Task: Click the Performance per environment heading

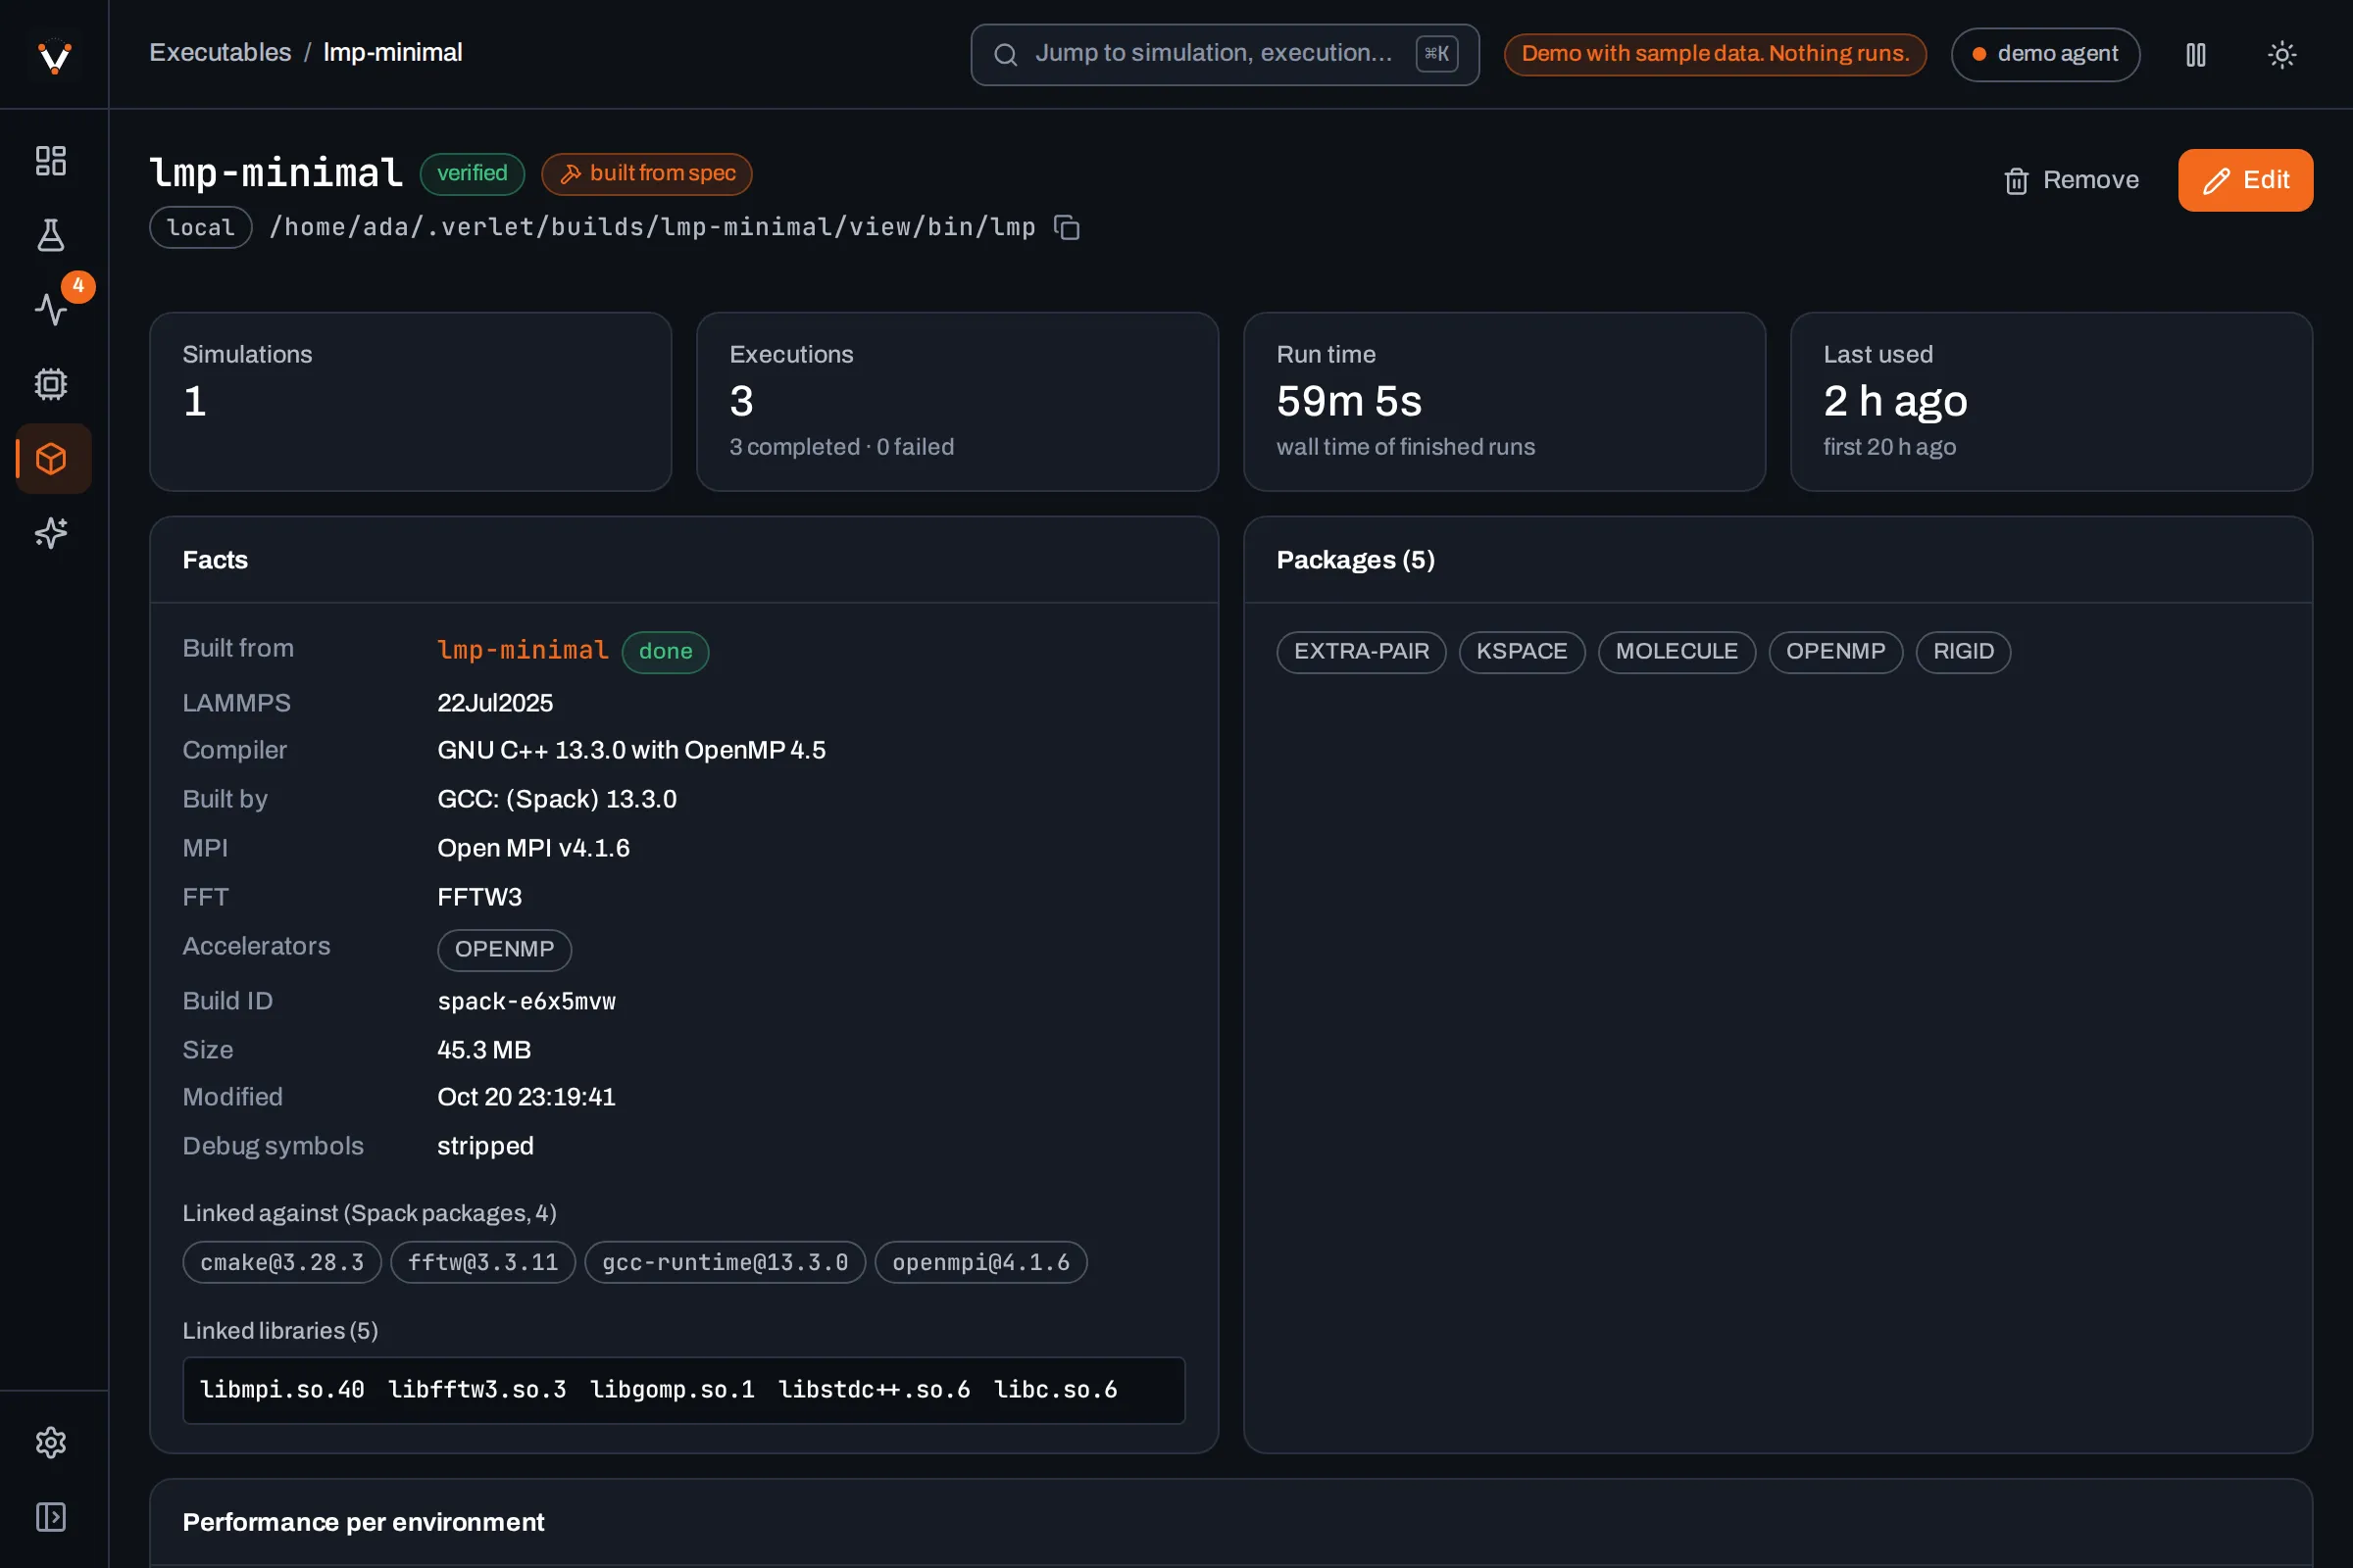Action: click(x=363, y=1522)
